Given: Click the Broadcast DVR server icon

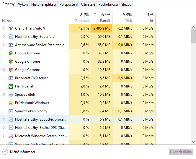Looking at the screenshot, I should pos(11,78).
